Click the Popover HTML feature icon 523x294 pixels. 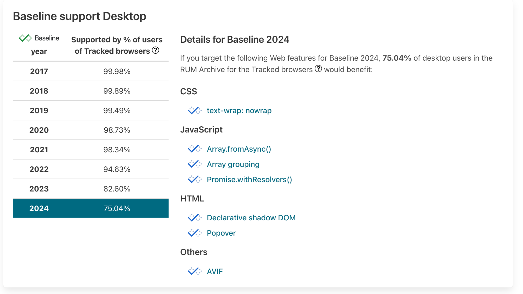(x=195, y=233)
